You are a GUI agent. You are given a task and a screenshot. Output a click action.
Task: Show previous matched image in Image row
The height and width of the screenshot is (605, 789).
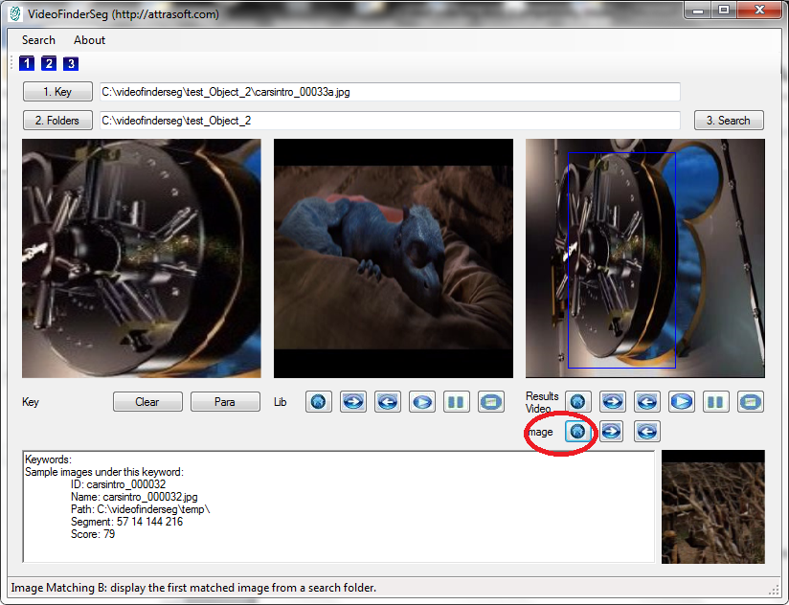tap(647, 431)
